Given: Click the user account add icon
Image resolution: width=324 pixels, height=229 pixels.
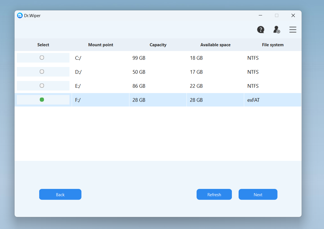Looking at the screenshot, I should point(277,30).
